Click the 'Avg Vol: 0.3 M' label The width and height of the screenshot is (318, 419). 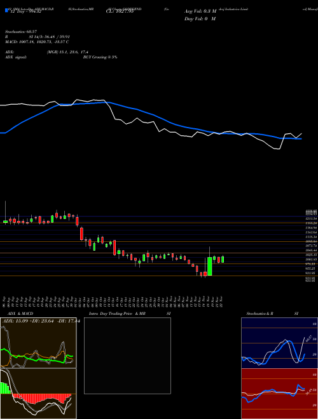point(200,11)
